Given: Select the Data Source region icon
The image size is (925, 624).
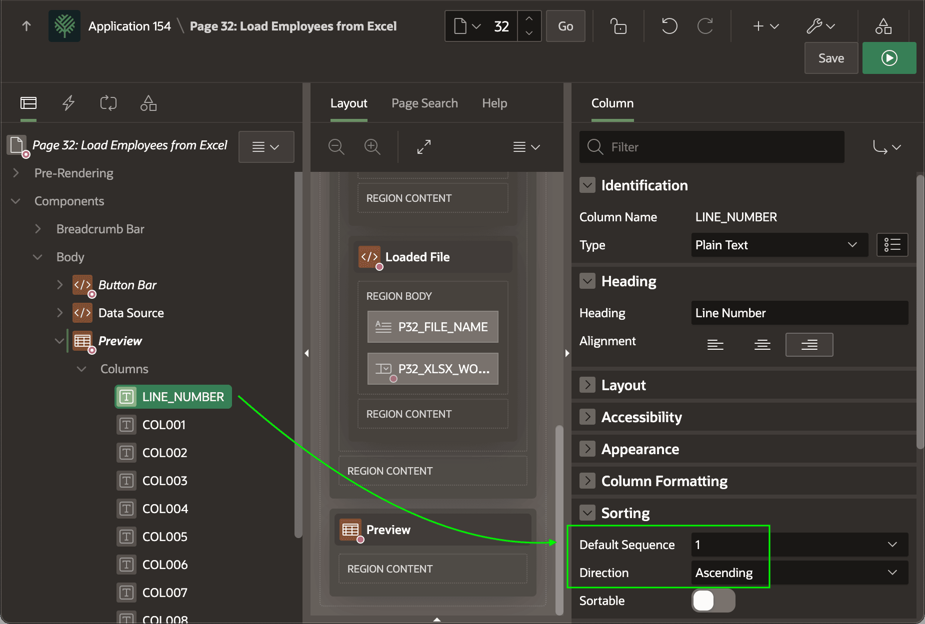Looking at the screenshot, I should coord(82,313).
